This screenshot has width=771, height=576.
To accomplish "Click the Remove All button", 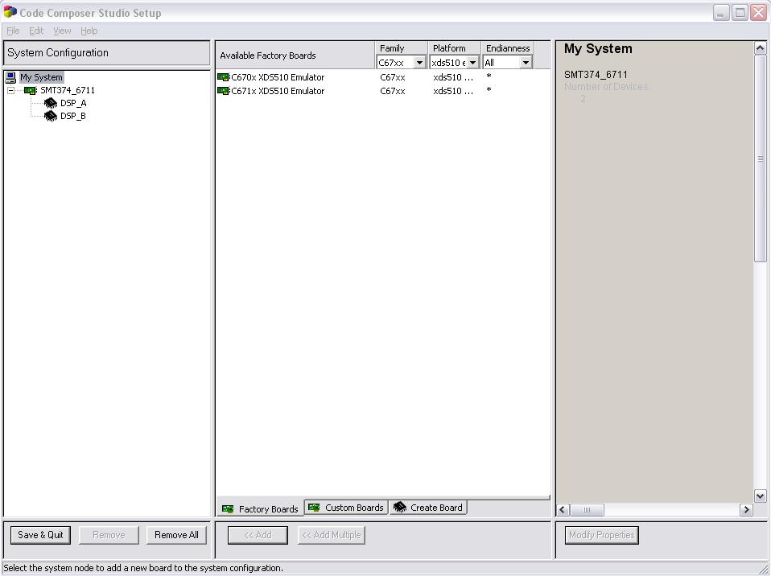I will coord(176,535).
